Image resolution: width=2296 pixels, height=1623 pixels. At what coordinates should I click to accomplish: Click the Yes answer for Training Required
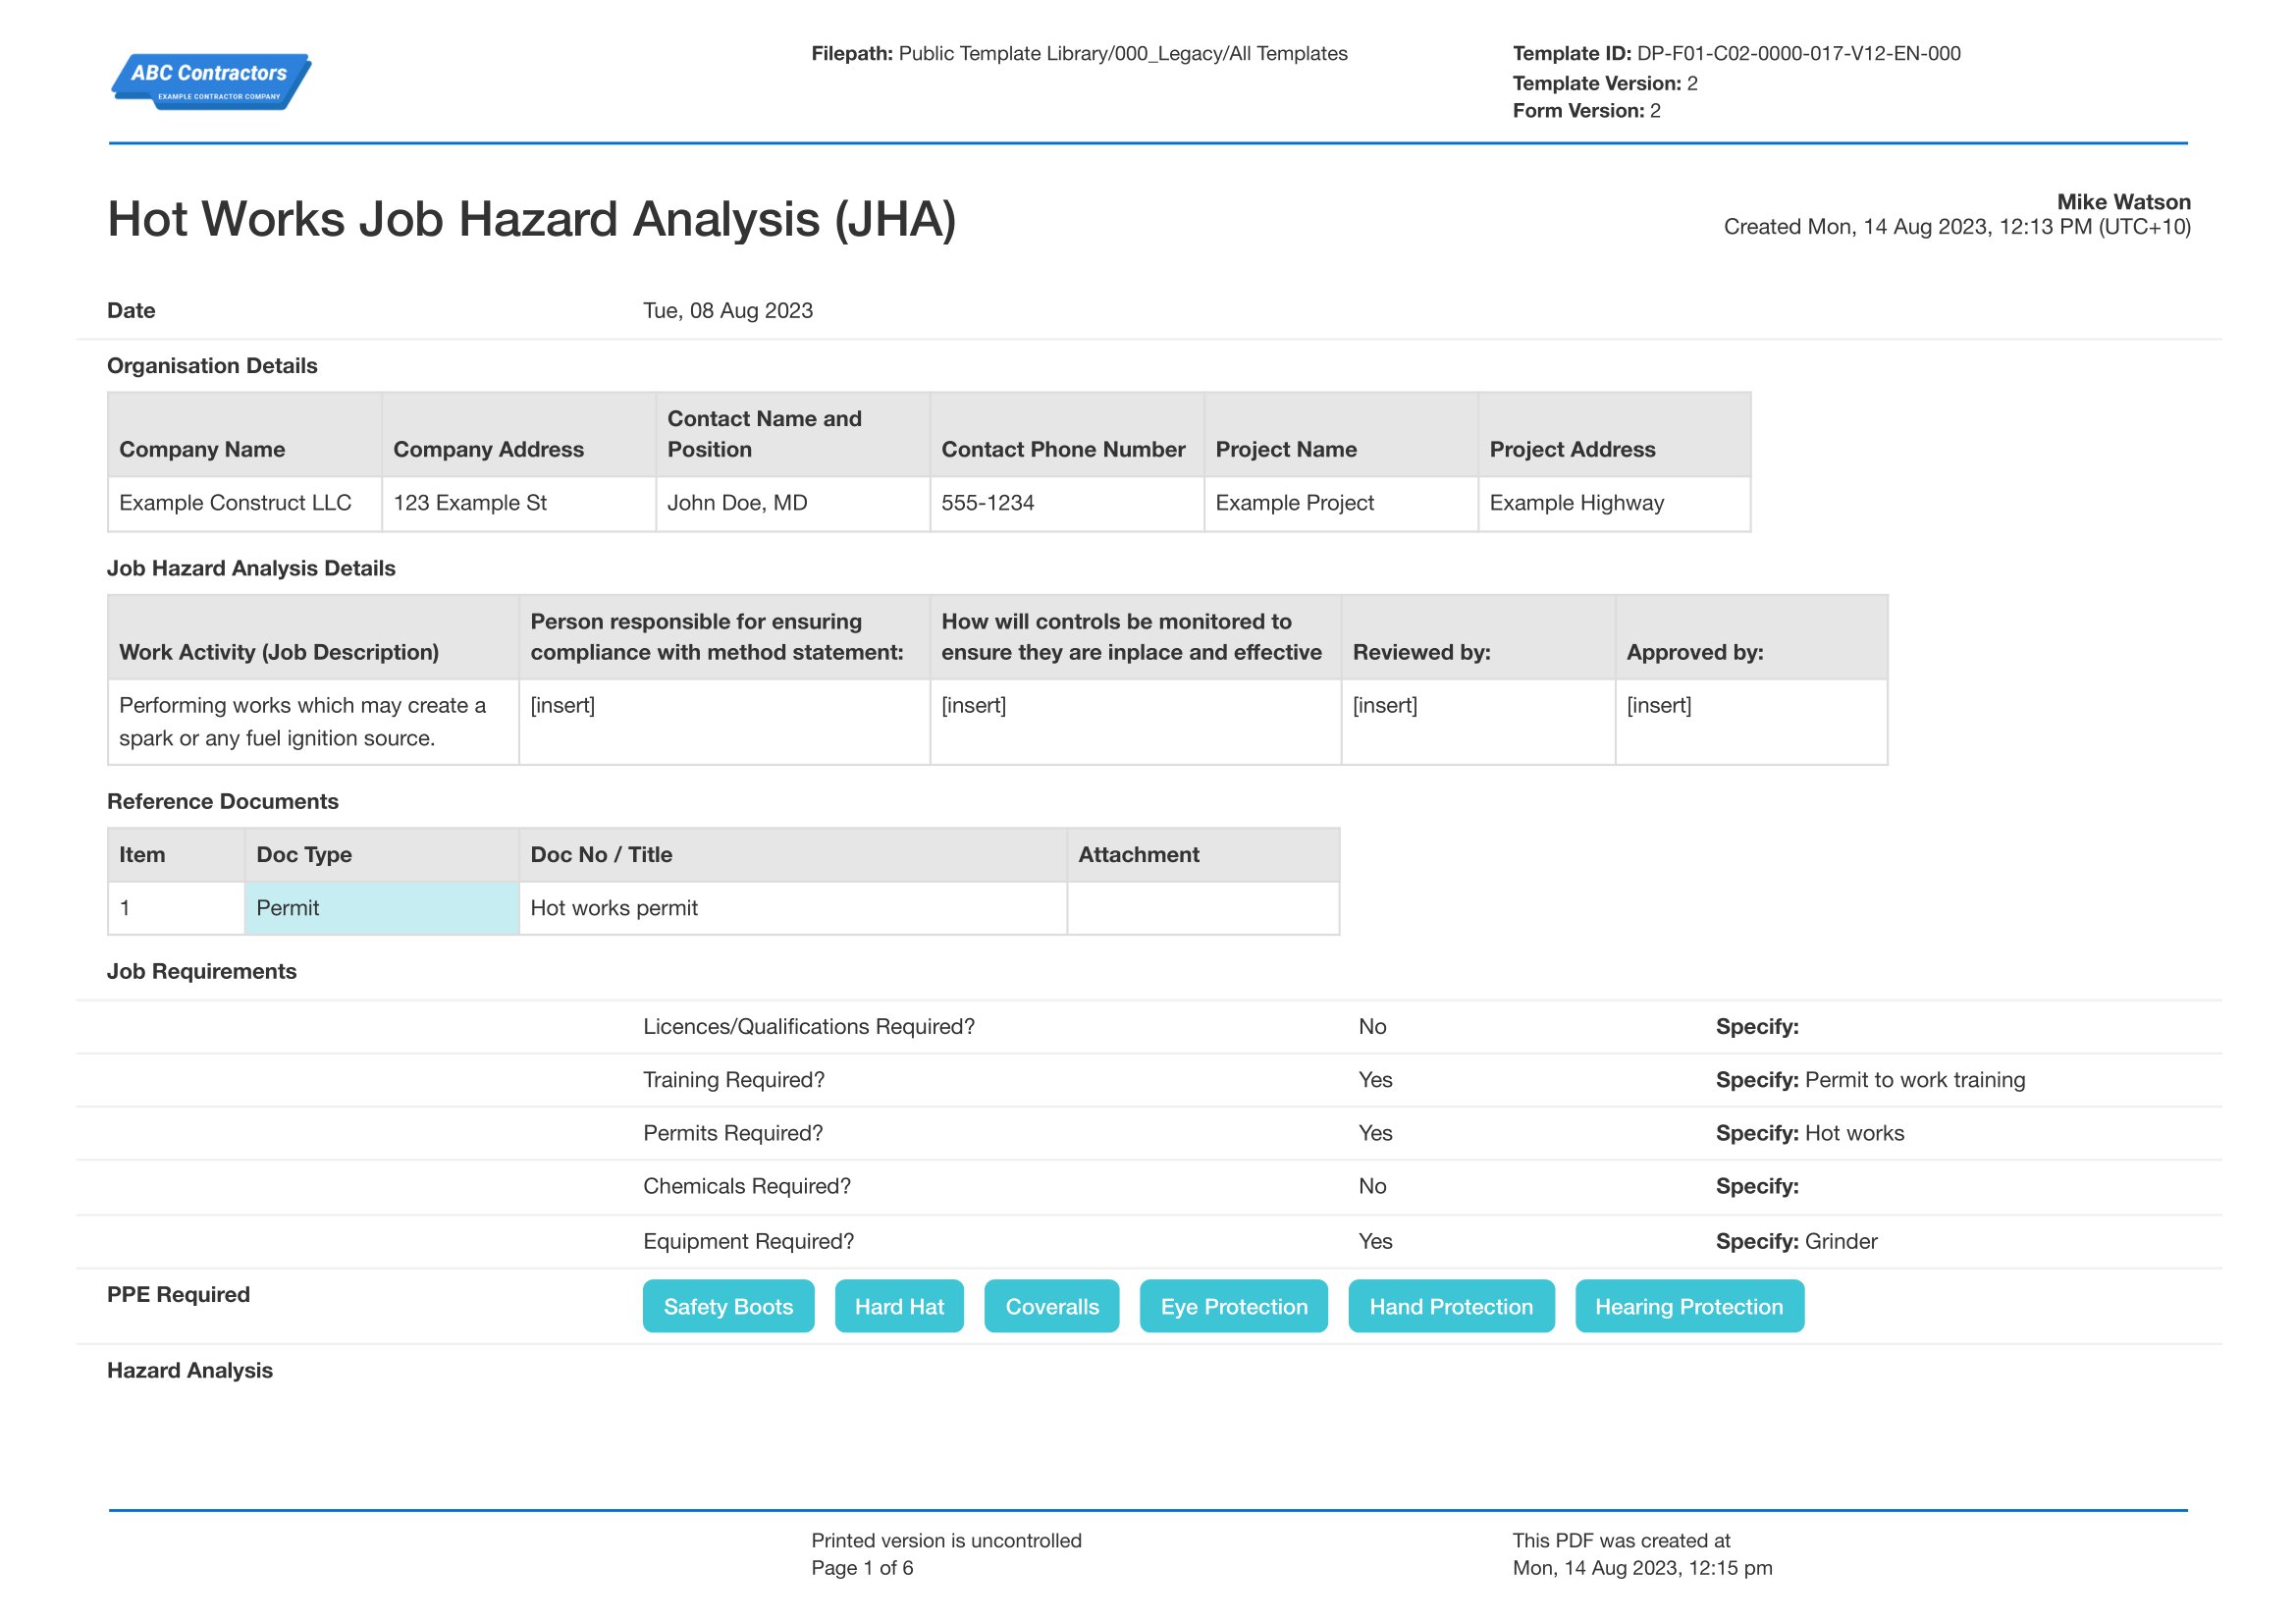[x=1375, y=1080]
